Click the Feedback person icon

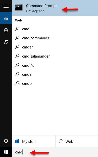click(6, 42)
